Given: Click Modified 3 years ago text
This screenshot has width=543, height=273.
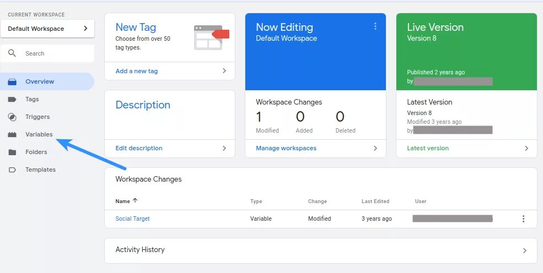Looking at the screenshot, I should pyautogui.click(x=434, y=122).
